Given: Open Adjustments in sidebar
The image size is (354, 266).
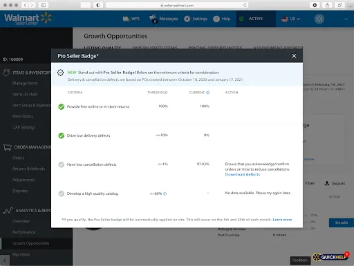Looking at the screenshot, I should 24,180.
